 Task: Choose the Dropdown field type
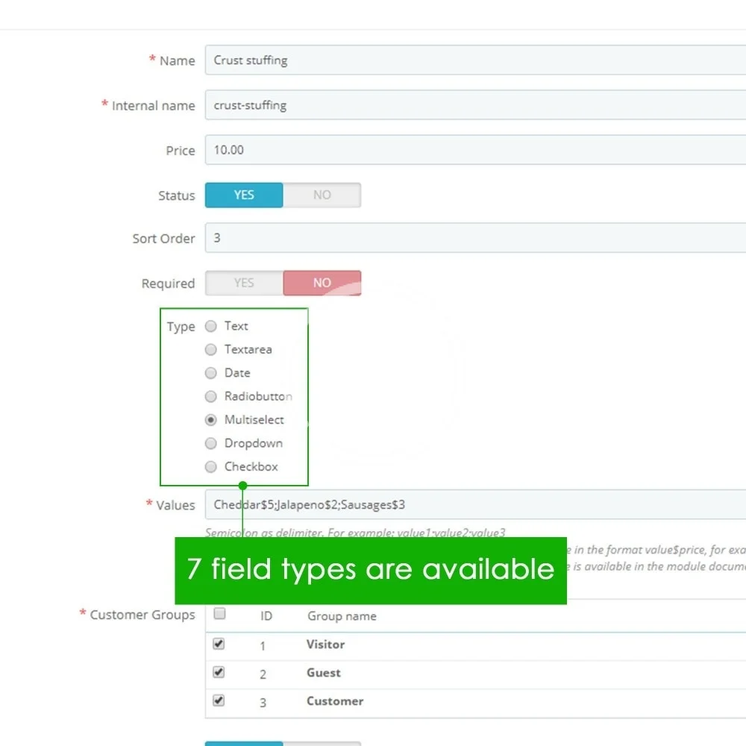point(211,443)
